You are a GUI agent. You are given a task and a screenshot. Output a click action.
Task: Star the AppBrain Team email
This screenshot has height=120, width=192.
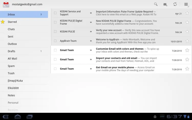point(187,41)
